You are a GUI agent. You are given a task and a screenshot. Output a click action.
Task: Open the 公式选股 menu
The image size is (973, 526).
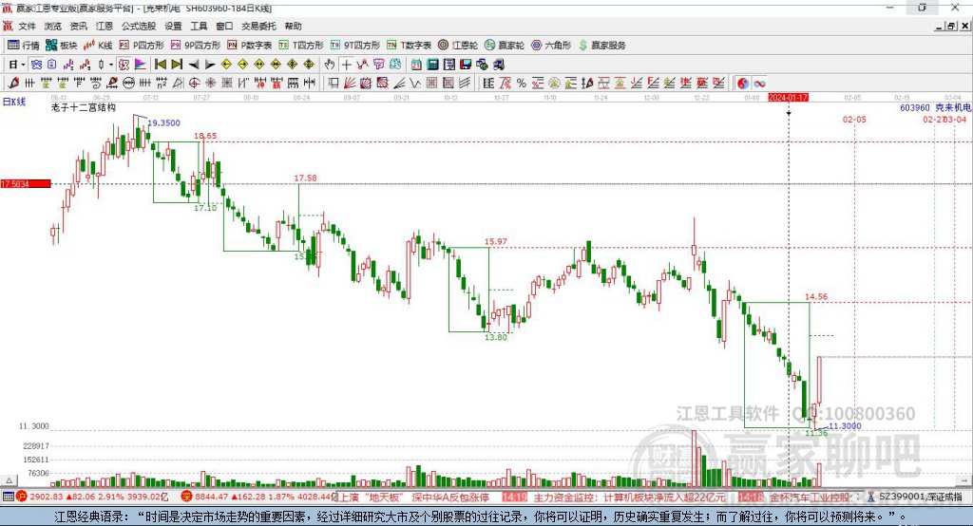tap(139, 26)
